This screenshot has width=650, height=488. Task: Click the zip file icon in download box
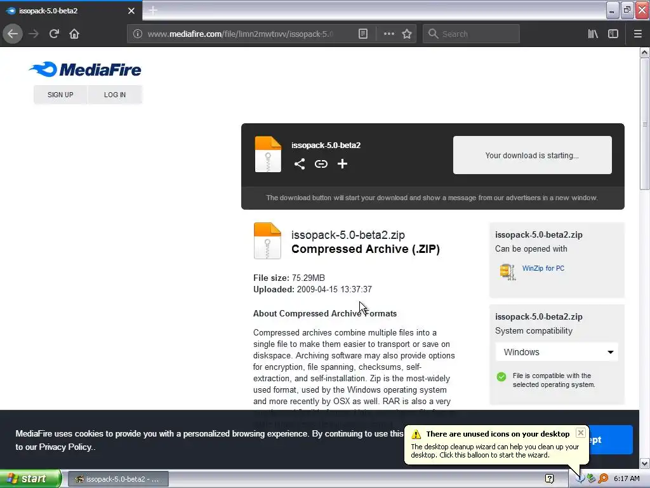[268, 154]
